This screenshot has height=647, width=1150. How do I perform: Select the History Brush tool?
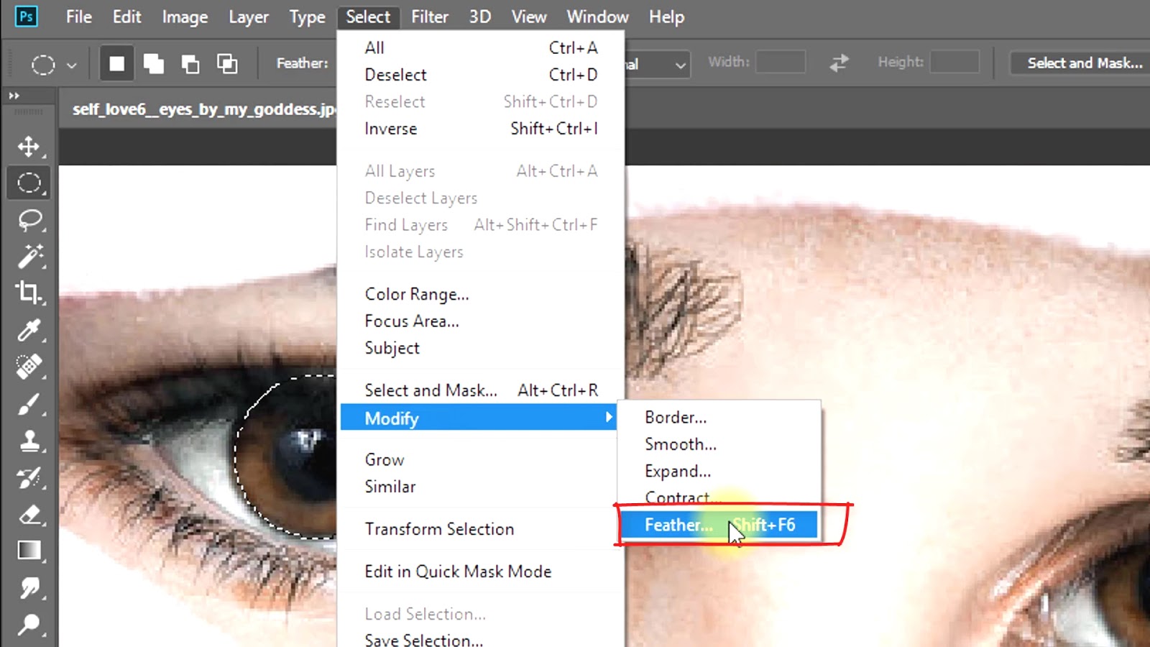point(29,477)
